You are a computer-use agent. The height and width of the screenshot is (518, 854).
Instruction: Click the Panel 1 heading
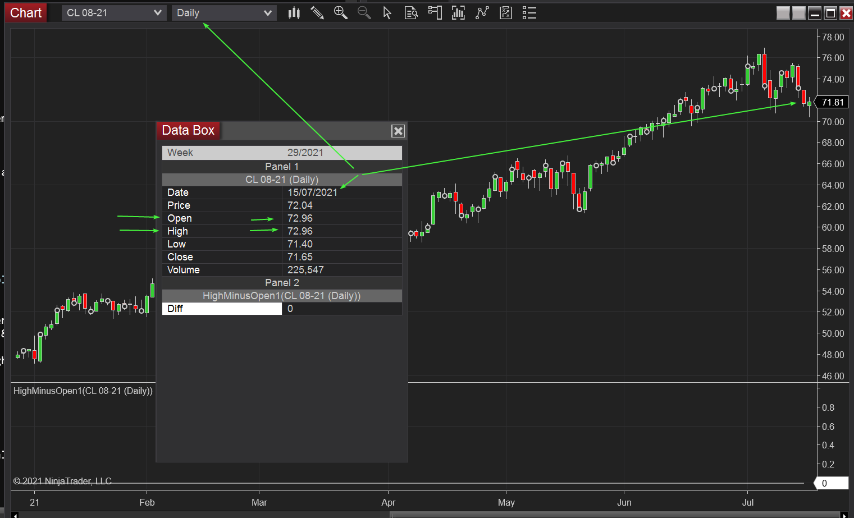coord(282,167)
